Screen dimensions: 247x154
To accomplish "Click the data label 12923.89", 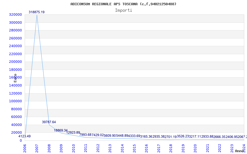I will 73,133.
